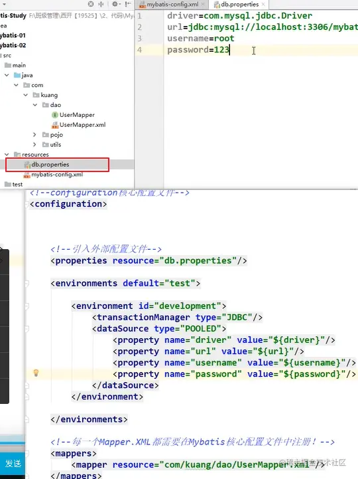This screenshot has width=358, height=479.
Task: Close the mybatis-config.xml tab
Action: pyautogui.click(x=203, y=4)
